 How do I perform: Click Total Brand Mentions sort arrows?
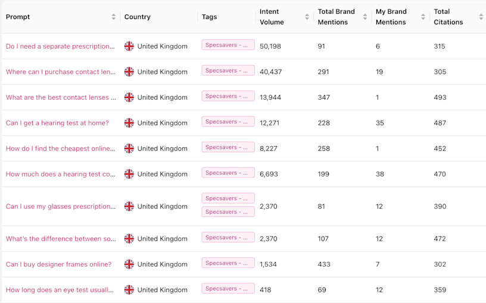click(x=365, y=17)
